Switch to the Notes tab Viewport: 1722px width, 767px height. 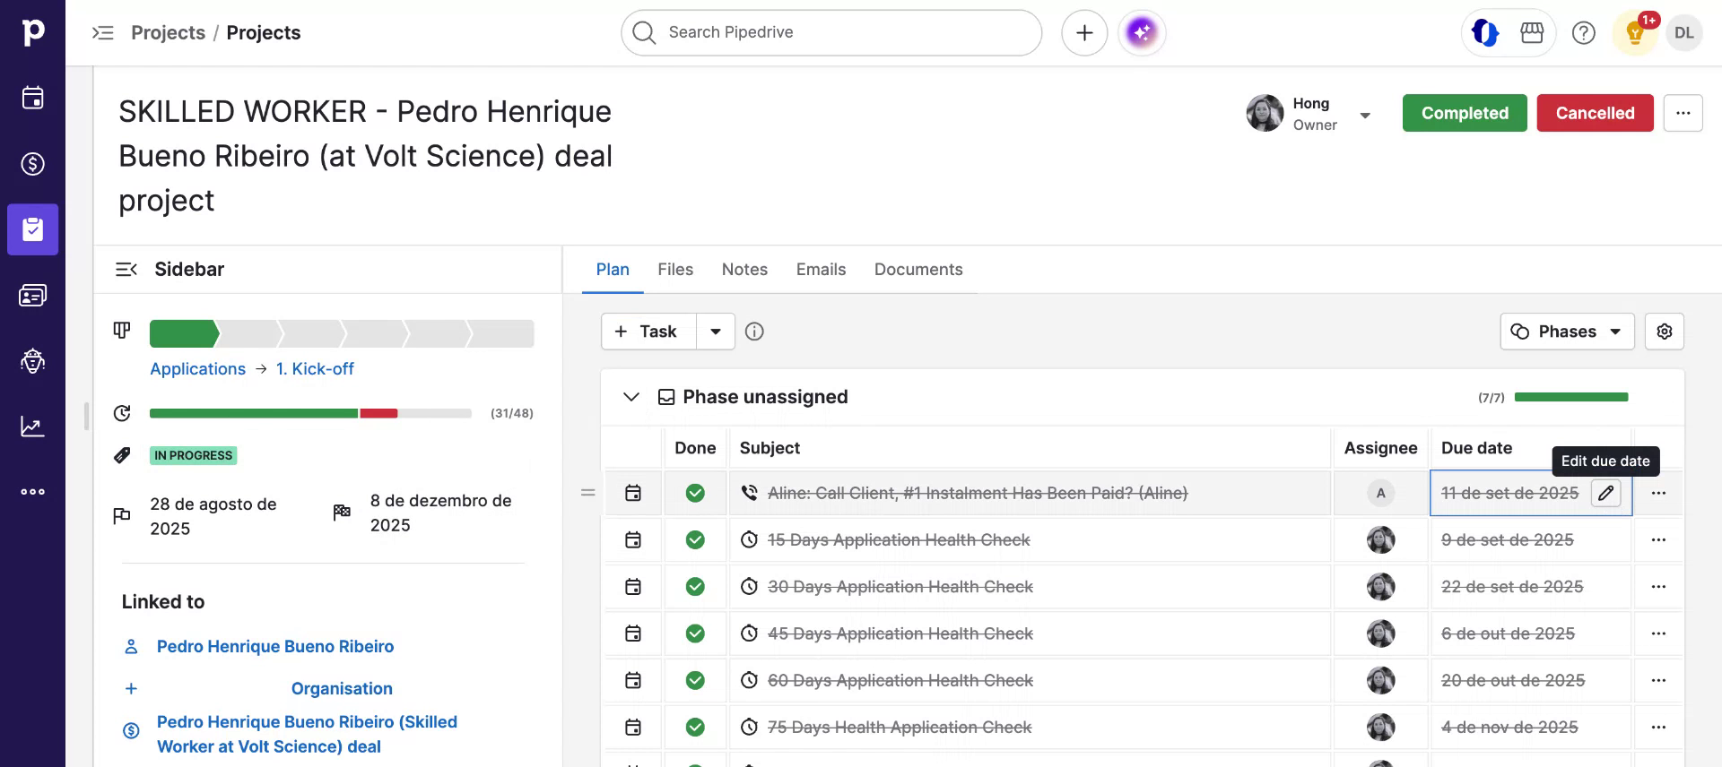(x=744, y=270)
